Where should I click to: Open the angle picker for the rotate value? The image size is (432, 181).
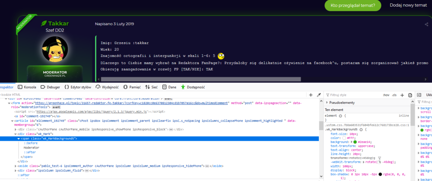379,162
